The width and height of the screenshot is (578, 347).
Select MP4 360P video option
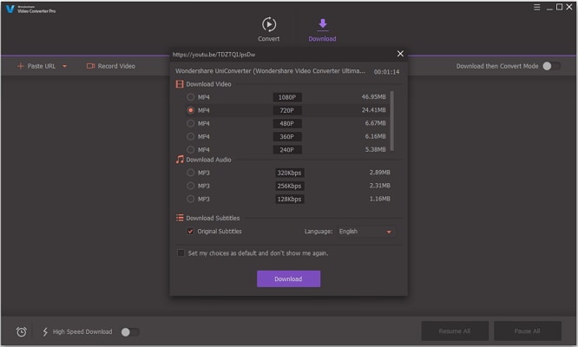pos(191,137)
